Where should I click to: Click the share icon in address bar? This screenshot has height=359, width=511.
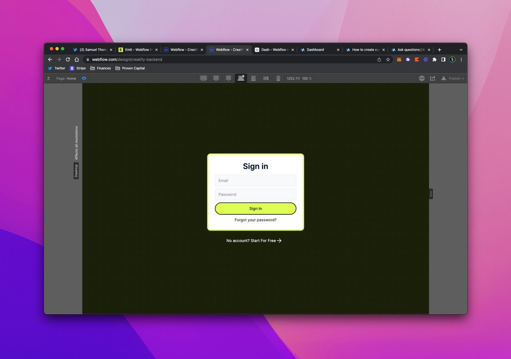379,60
